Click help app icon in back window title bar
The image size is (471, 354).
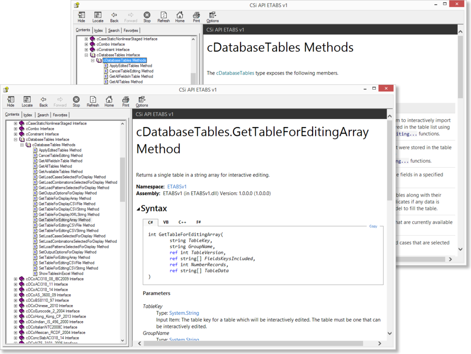[77, 5]
